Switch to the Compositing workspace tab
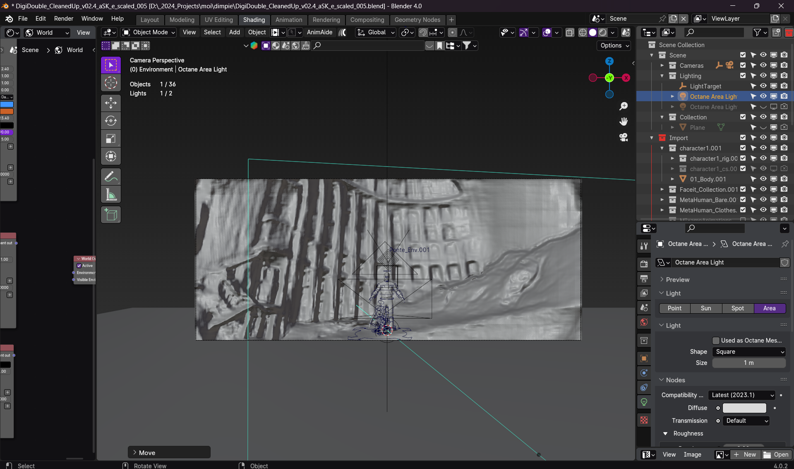Screen dimensions: 794x469 367,20
